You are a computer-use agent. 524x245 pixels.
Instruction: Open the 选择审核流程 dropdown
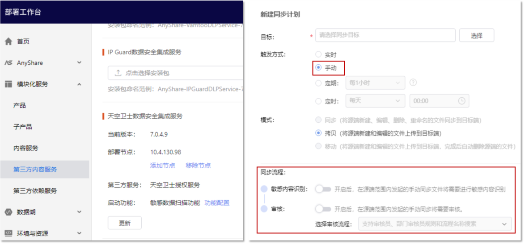[435, 224]
